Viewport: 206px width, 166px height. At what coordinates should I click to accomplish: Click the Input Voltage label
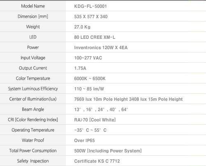(x=33, y=58)
